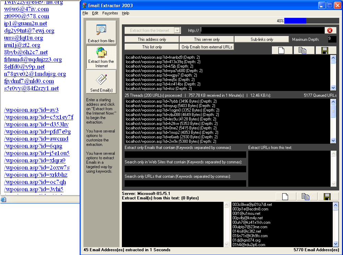This screenshot has height=255, width=343.
Task: Toggle the Sub-links only option
Action: tap(262, 39)
